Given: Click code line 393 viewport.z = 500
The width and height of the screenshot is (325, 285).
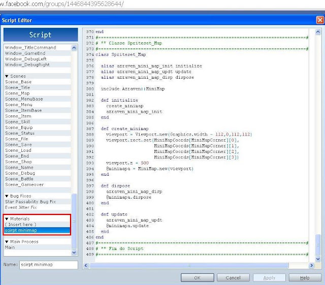Looking at the screenshot, I should [x=127, y=163].
